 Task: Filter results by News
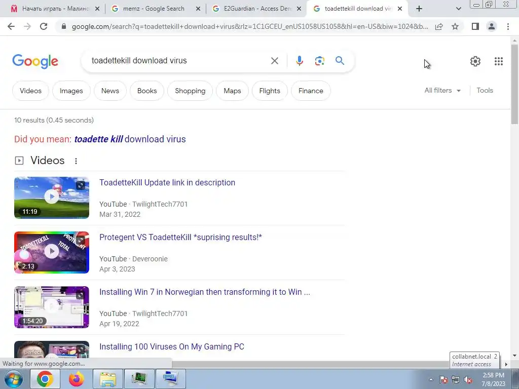pos(110,91)
